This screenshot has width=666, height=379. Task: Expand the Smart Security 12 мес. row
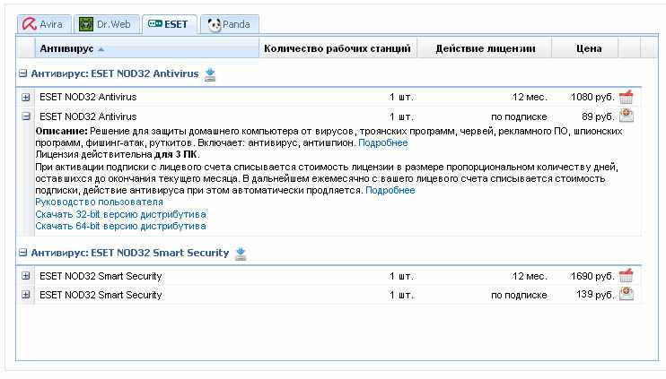pos(26,276)
